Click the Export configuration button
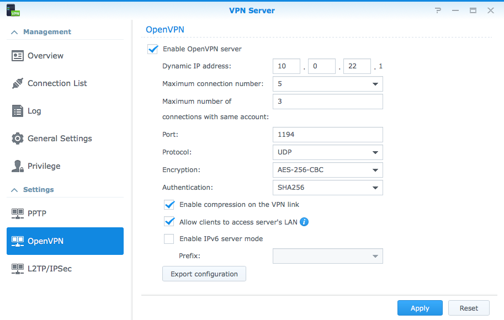This screenshot has height=320, width=504. tap(204, 273)
